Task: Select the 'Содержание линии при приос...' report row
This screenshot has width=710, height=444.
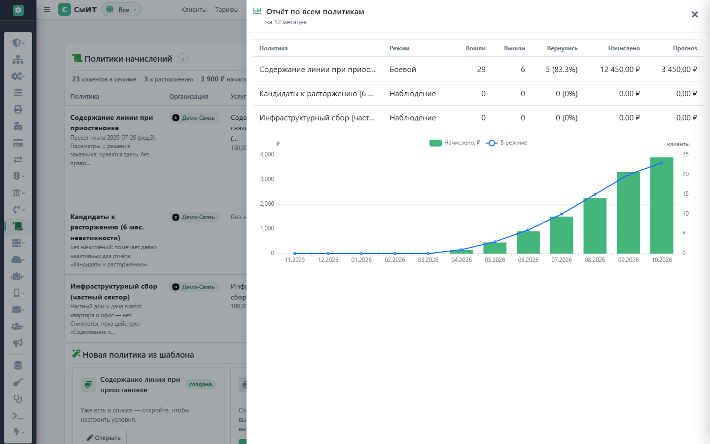Action: click(478, 69)
